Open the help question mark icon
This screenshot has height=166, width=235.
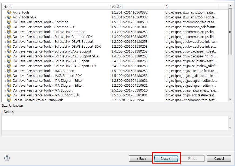click(x=7, y=158)
